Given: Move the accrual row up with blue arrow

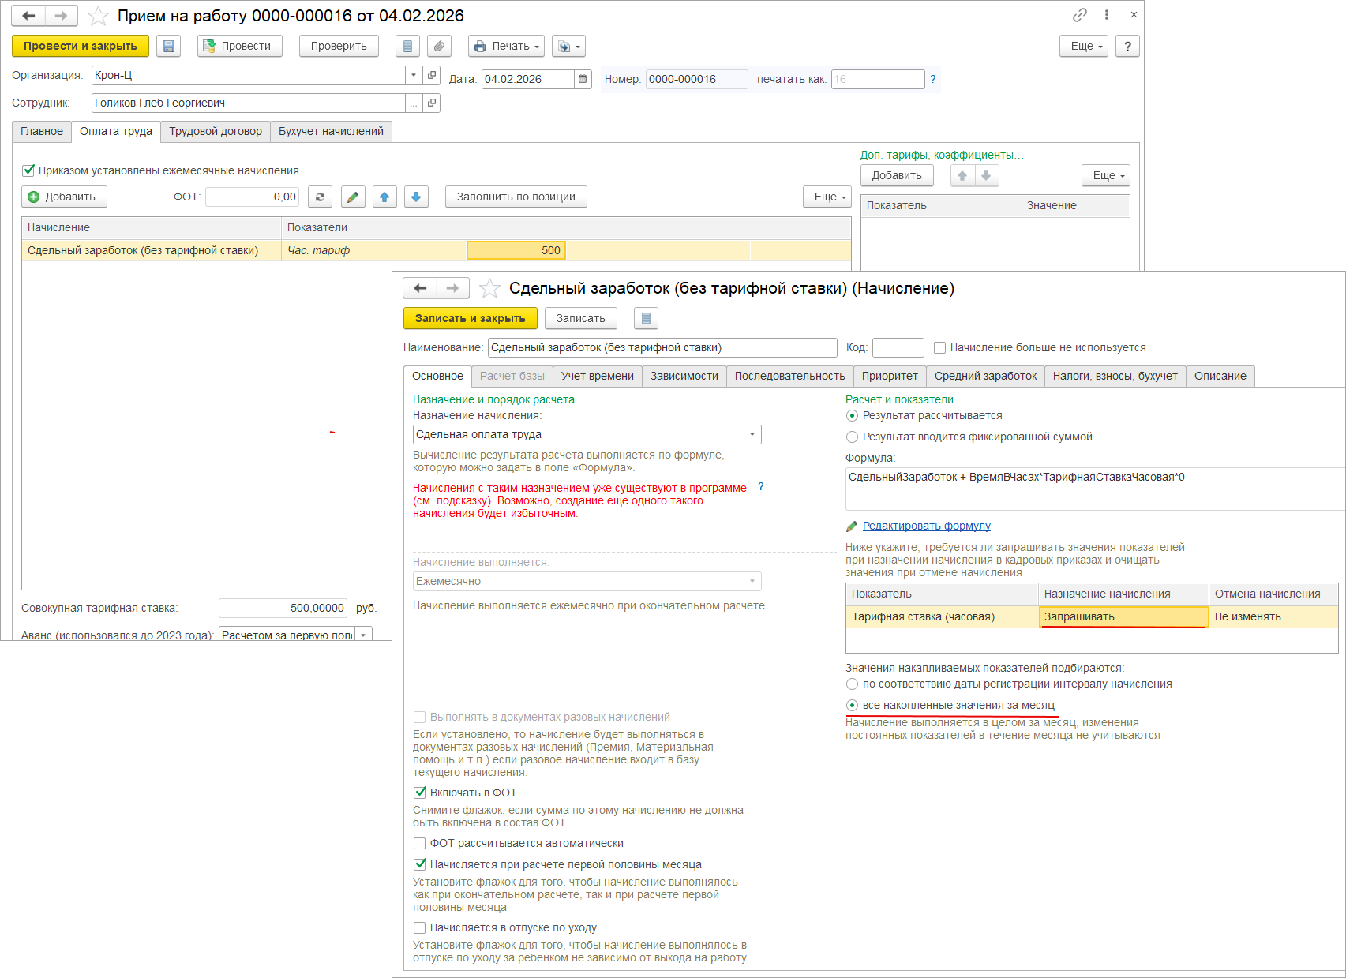Looking at the screenshot, I should coord(384,197).
